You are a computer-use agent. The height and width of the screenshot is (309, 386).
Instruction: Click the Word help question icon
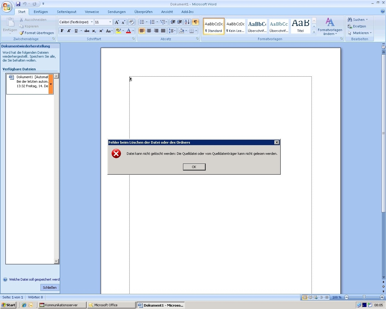pos(383,11)
